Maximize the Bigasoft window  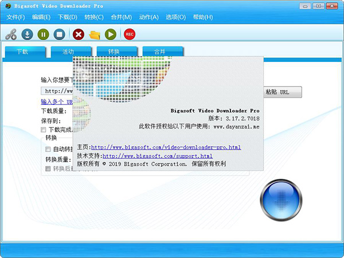[318, 6]
